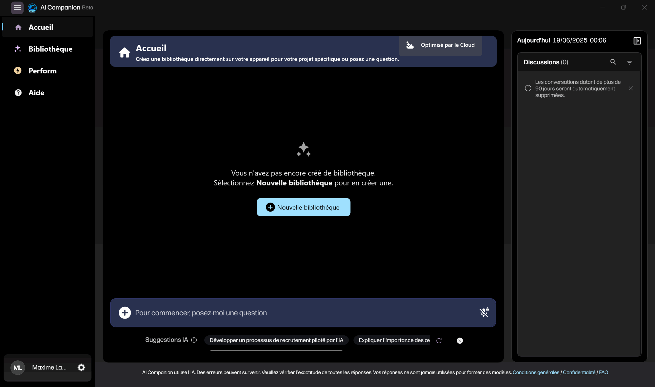Viewport: 655px width, 387px height.
Task: Close the AI suggestions bar
Action: point(460,341)
